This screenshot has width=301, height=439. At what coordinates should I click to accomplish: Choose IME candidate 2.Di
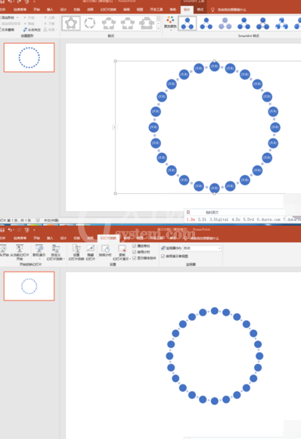(x=202, y=219)
